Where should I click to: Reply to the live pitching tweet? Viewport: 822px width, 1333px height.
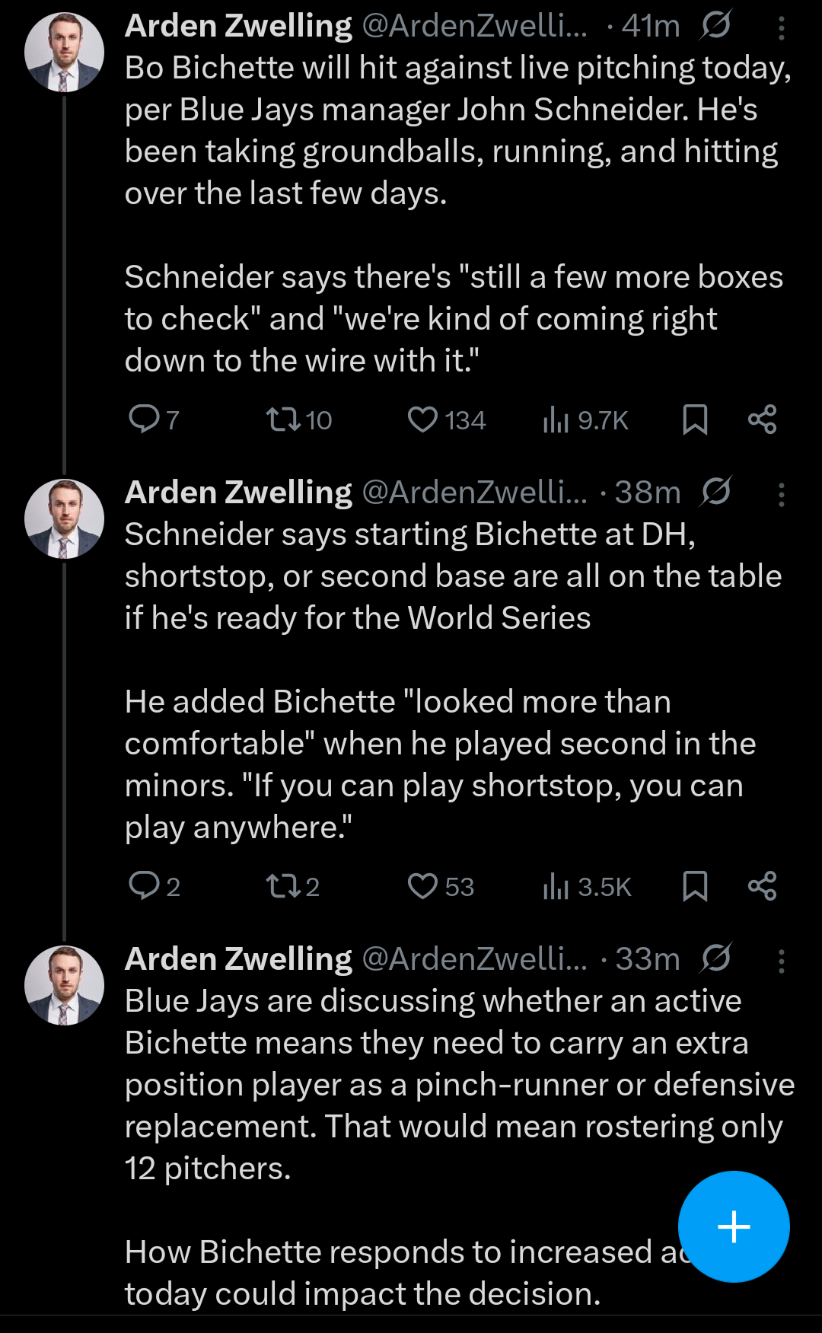[145, 419]
